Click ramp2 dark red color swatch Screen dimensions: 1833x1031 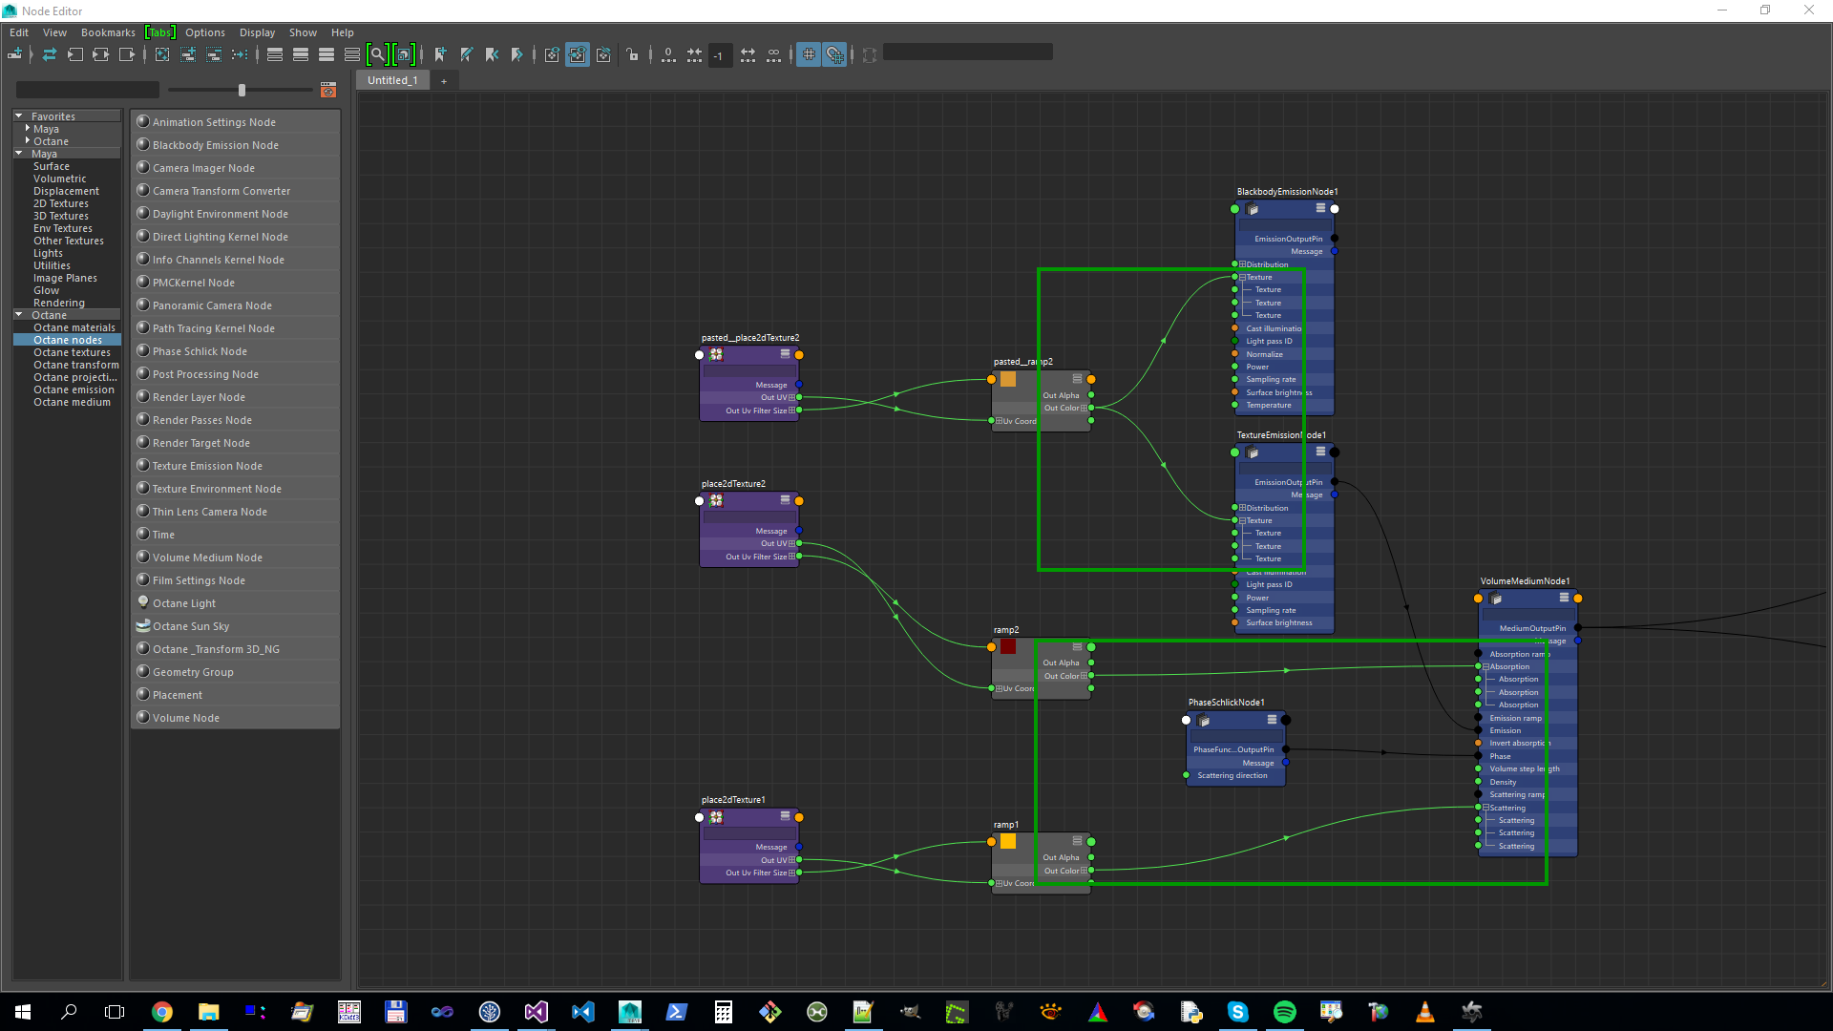tap(1008, 647)
